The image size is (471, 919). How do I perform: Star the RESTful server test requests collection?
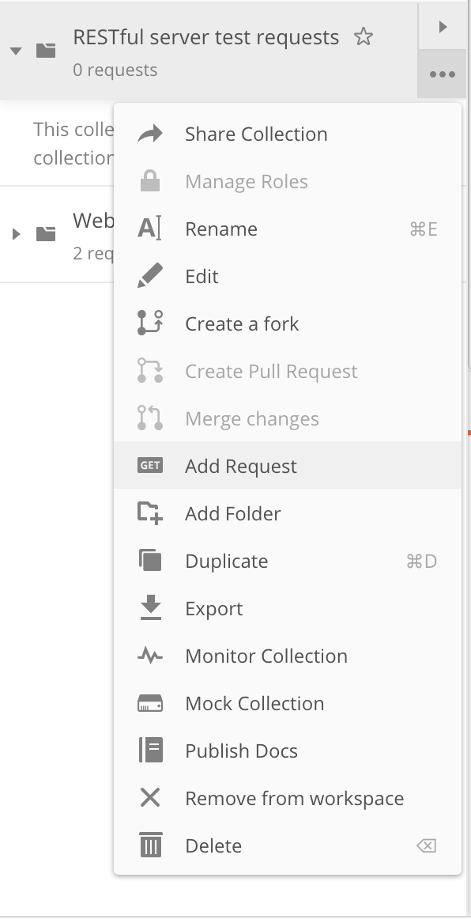[x=364, y=37]
